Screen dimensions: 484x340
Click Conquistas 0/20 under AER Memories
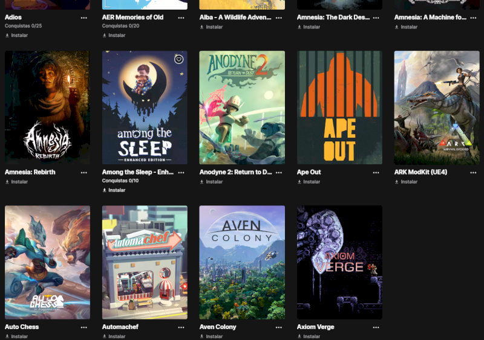pos(120,26)
